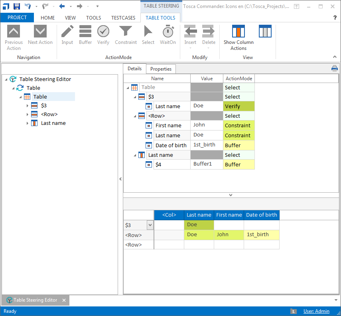Collapse the <Row> group in Details

coord(135,116)
